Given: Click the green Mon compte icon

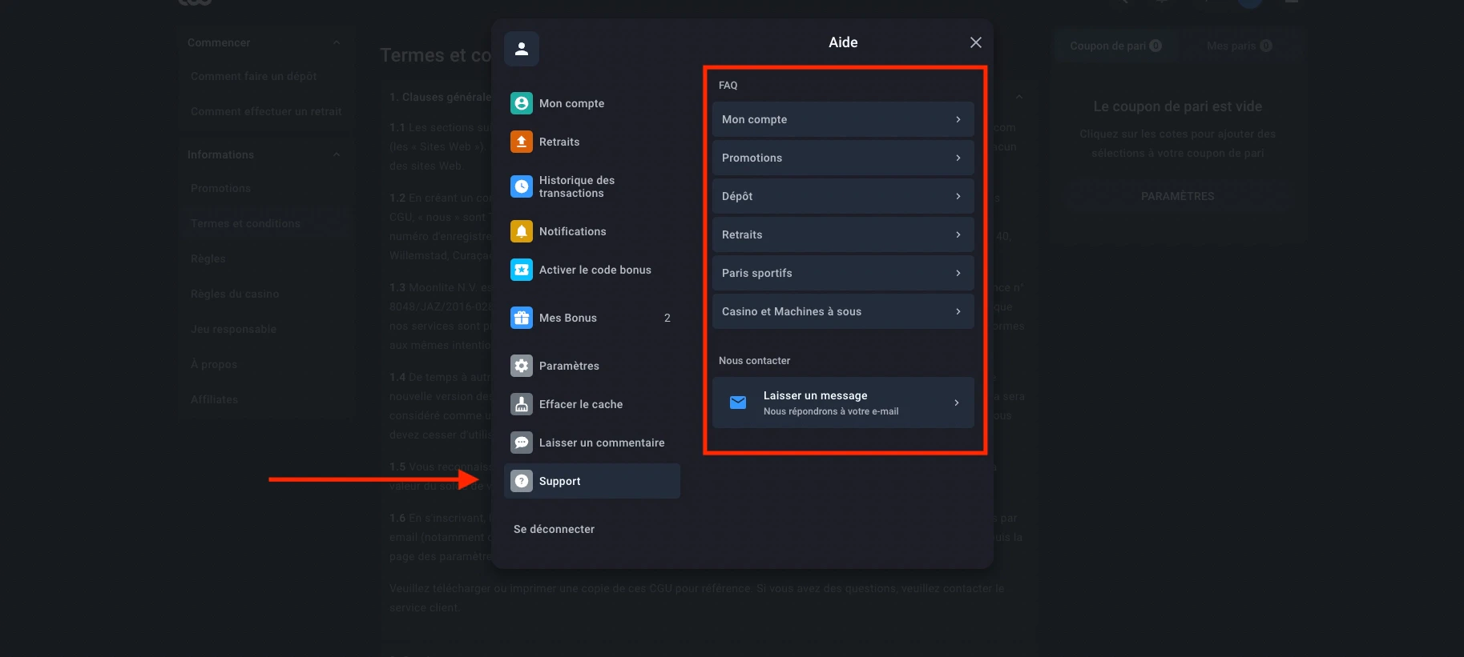Looking at the screenshot, I should pos(522,103).
